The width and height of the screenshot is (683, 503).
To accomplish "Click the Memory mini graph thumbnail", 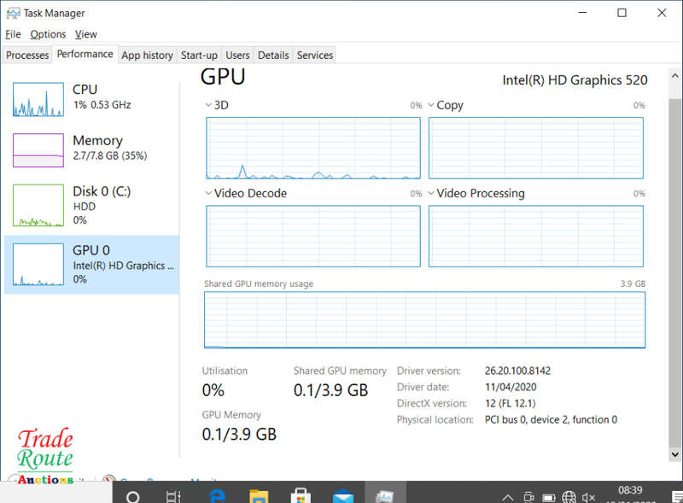I will pyautogui.click(x=38, y=150).
